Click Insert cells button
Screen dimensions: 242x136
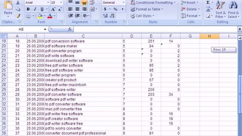[x=190, y=3]
